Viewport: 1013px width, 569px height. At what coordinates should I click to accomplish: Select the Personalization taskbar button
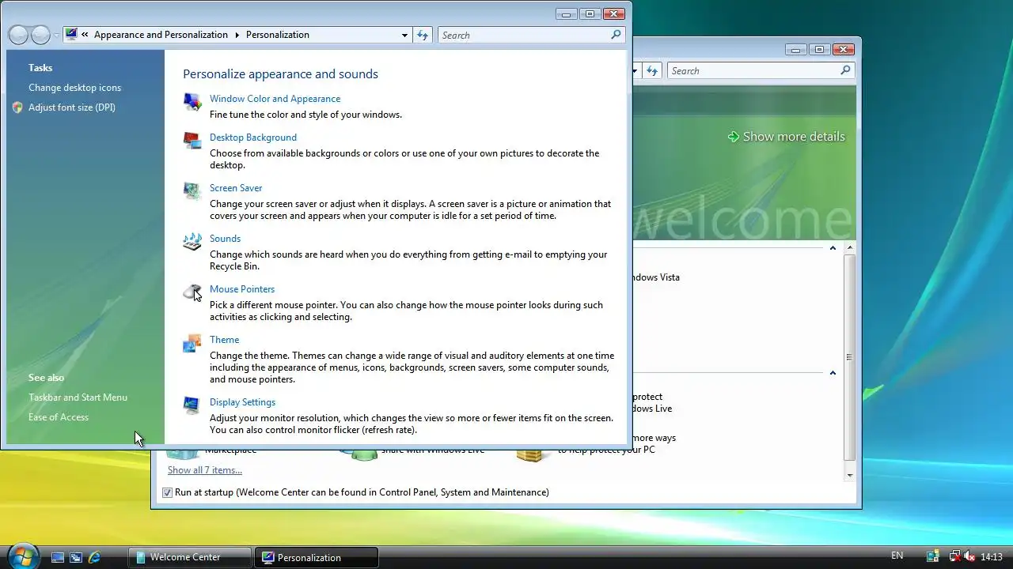coord(317,557)
